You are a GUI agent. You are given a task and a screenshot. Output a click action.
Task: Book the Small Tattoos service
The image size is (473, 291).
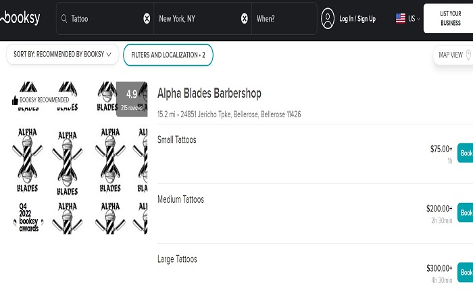pos(465,153)
